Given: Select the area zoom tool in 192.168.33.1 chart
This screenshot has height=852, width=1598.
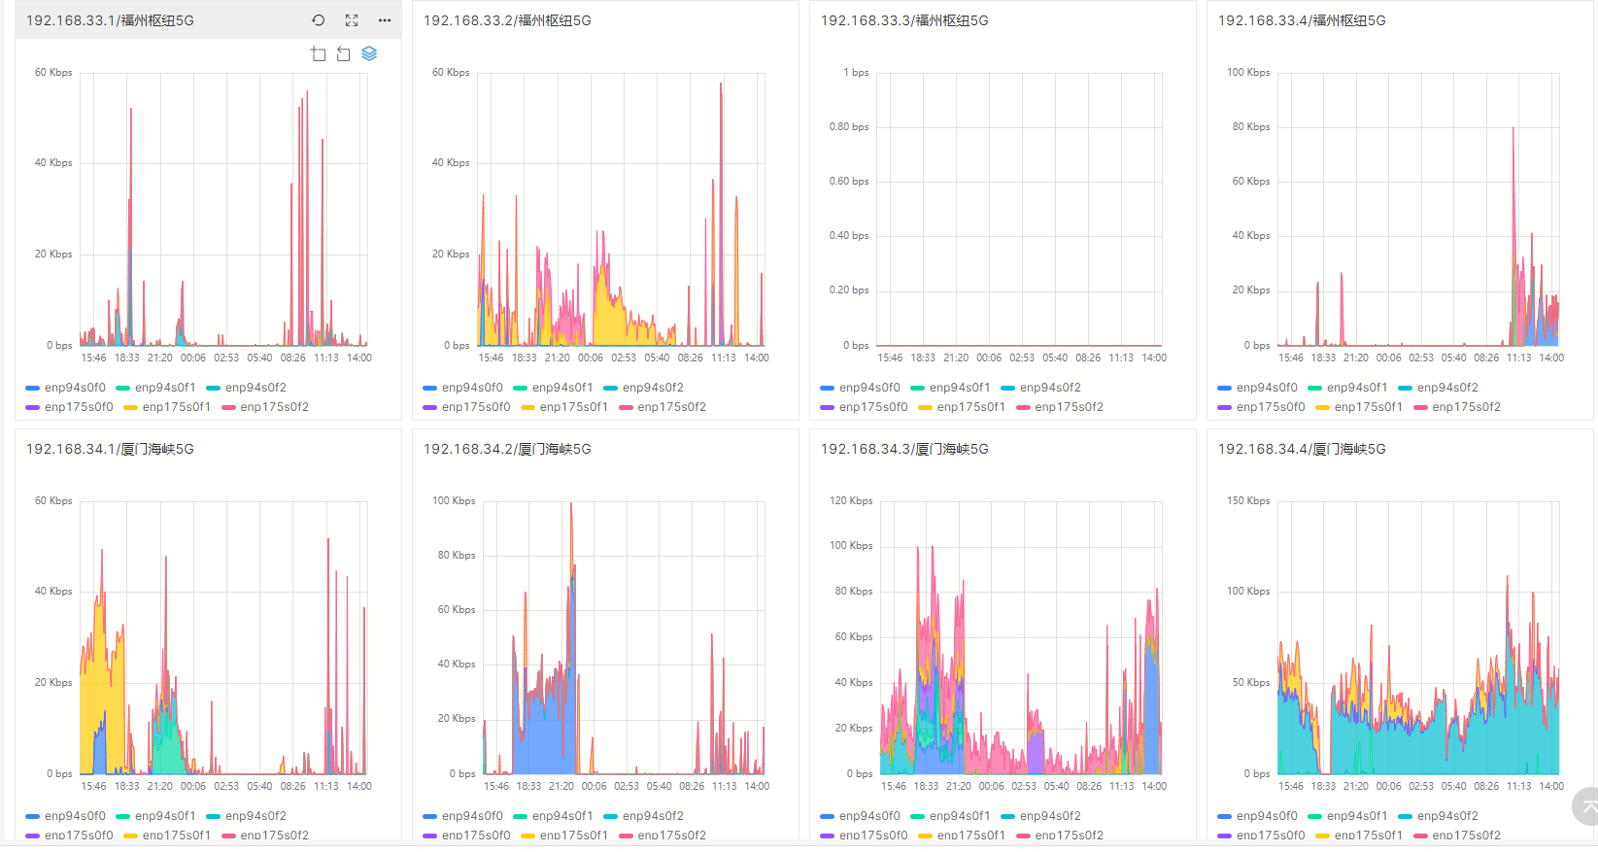Looking at the screenshot, I should (318, 54).
